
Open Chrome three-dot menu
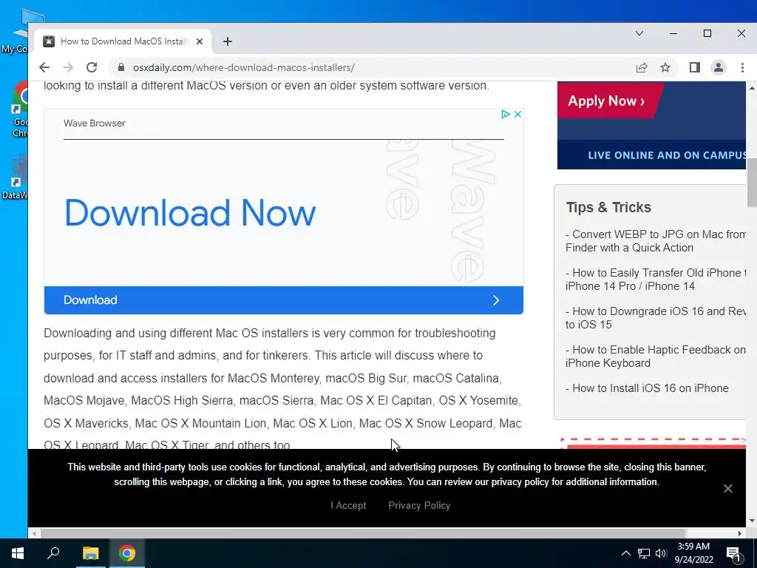(742, 67)
